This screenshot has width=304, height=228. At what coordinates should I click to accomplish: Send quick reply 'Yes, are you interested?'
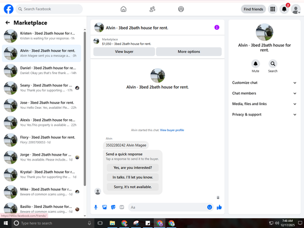coord(133,168)
